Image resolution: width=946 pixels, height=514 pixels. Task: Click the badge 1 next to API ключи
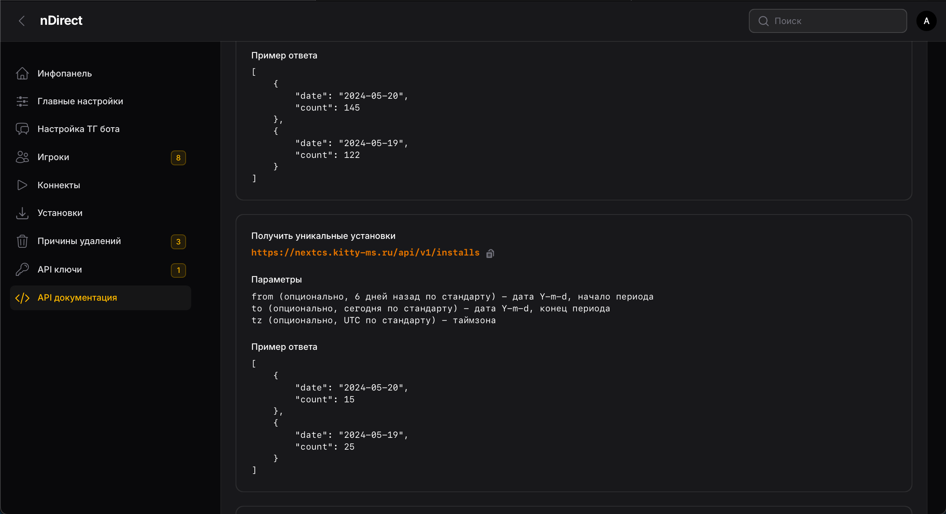click(178, 270)
